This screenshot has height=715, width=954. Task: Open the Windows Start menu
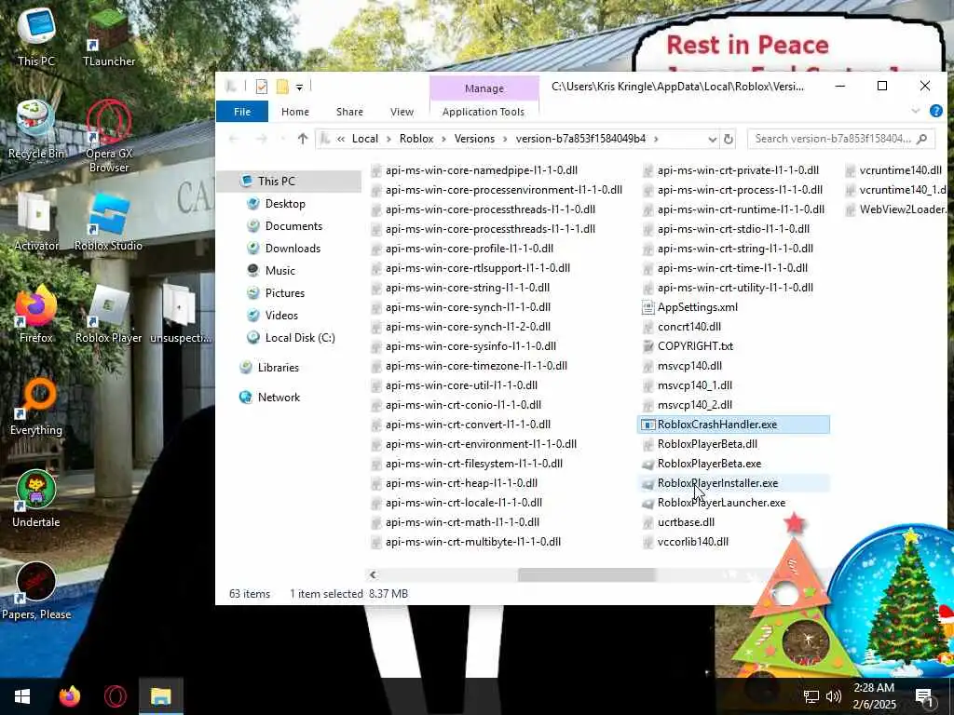coord(22,696)
